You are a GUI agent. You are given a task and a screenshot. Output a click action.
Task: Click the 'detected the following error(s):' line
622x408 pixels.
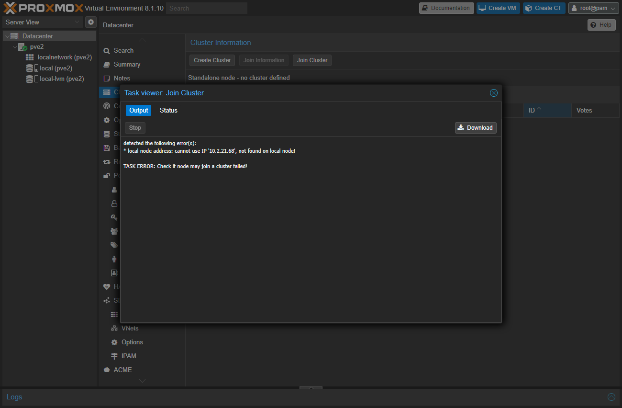[160, 143]
